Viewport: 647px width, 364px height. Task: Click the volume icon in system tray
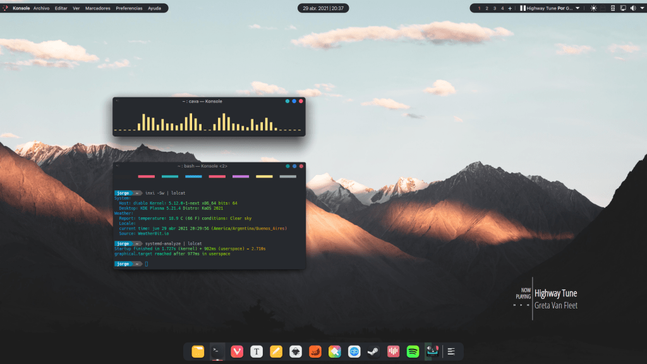click(632, 8)
